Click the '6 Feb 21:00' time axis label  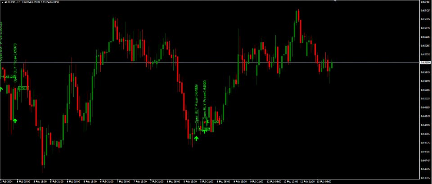coord(107,181)
